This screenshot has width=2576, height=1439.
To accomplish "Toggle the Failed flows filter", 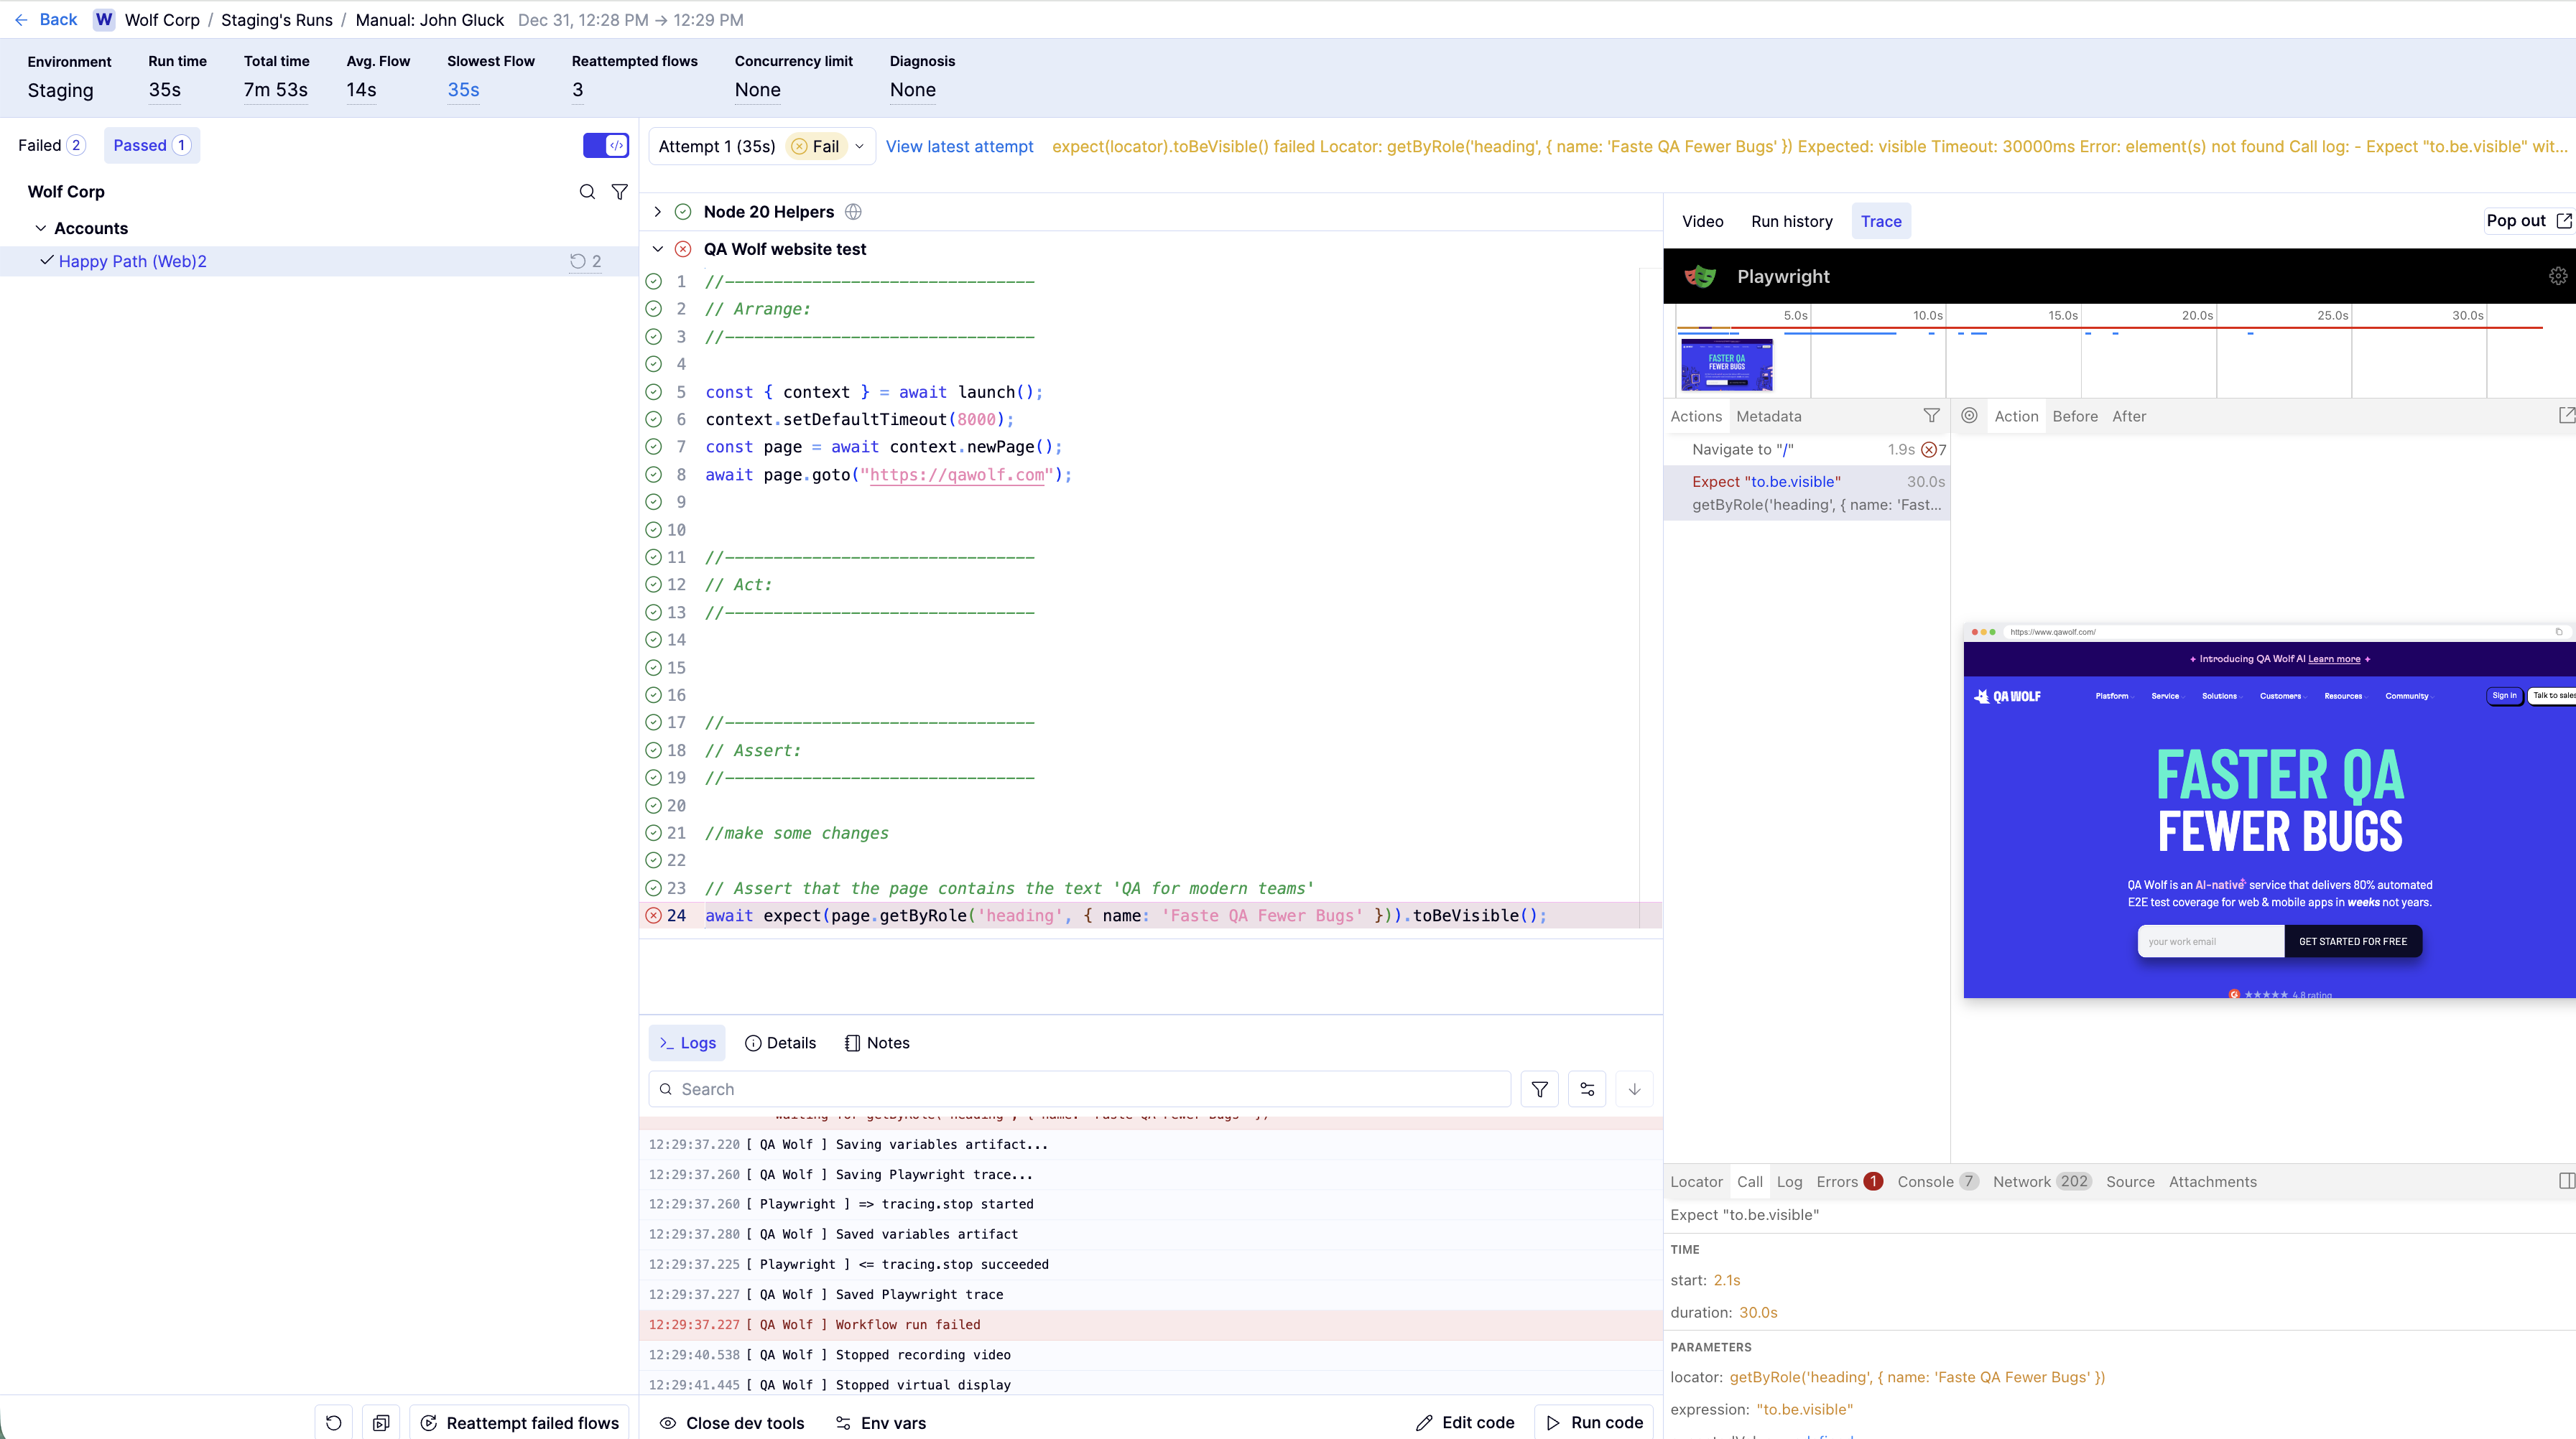I will tap(51, 146).
